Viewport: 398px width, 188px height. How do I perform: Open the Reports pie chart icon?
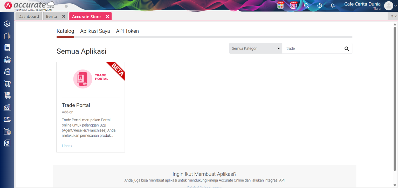(7, 143)
